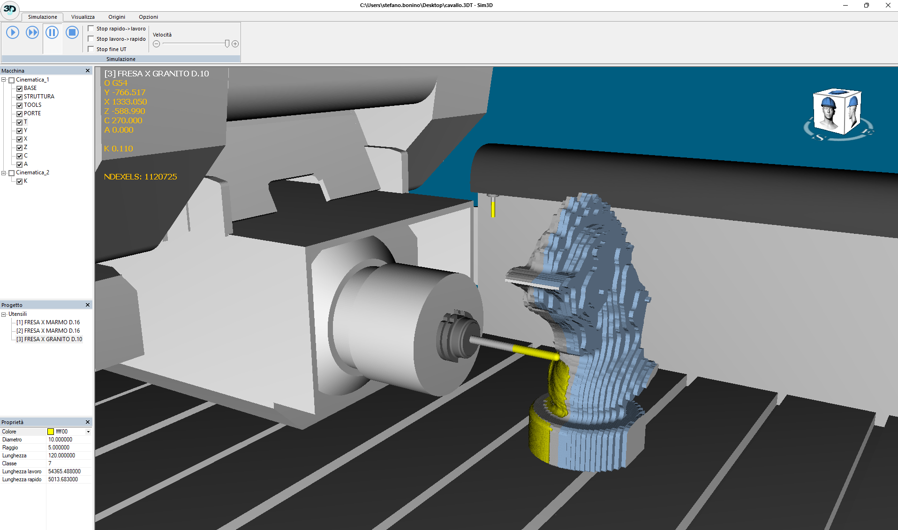Tick the Stop fine UT checkbox
The image size is (898, 530).
tap(91, 49)
